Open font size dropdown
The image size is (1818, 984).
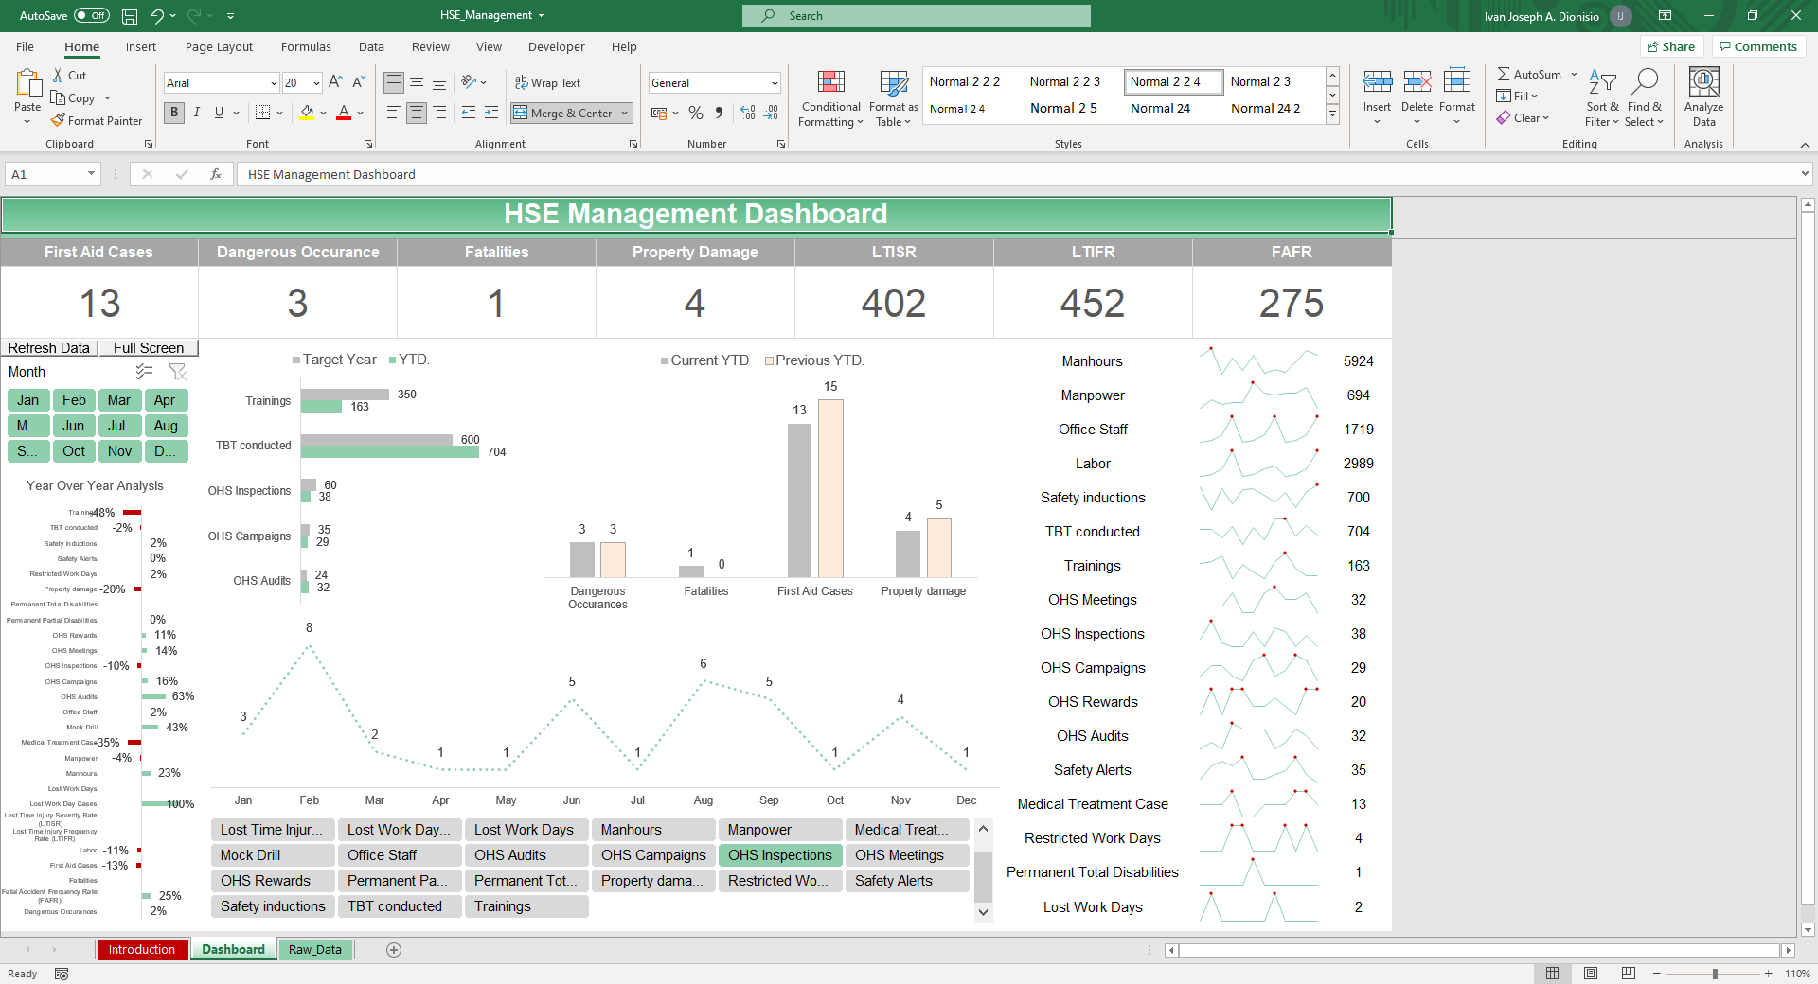click(x=316, y=83)
